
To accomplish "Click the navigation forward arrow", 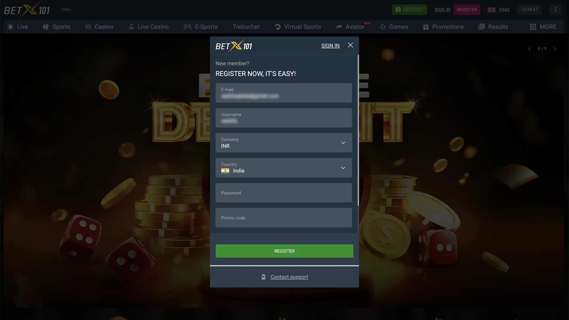I will coord(554,49).
